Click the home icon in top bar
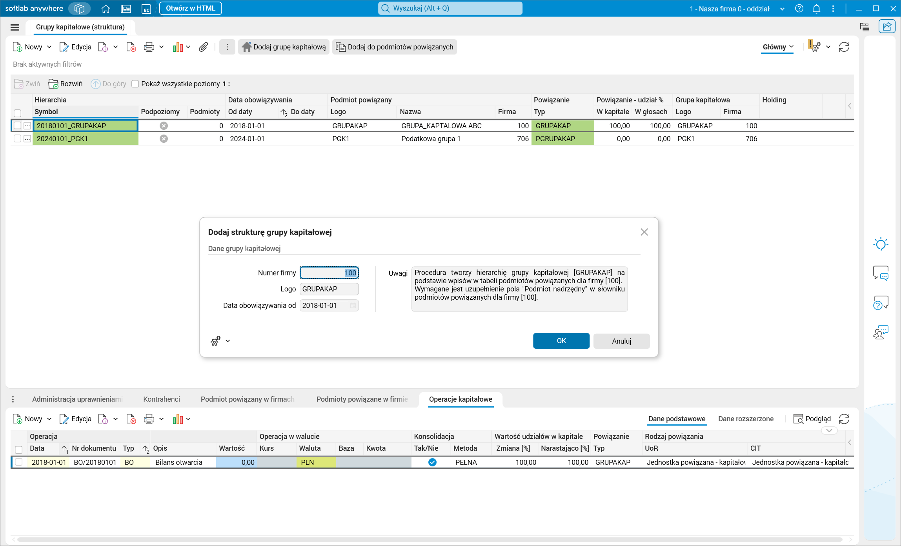The height and width of the screenshot is (546, 901). click(x=106, y=9)
